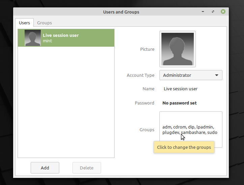Click the greyed-out Delete button
The width and height of the screenshot is (244, 185).
(87, 168)
